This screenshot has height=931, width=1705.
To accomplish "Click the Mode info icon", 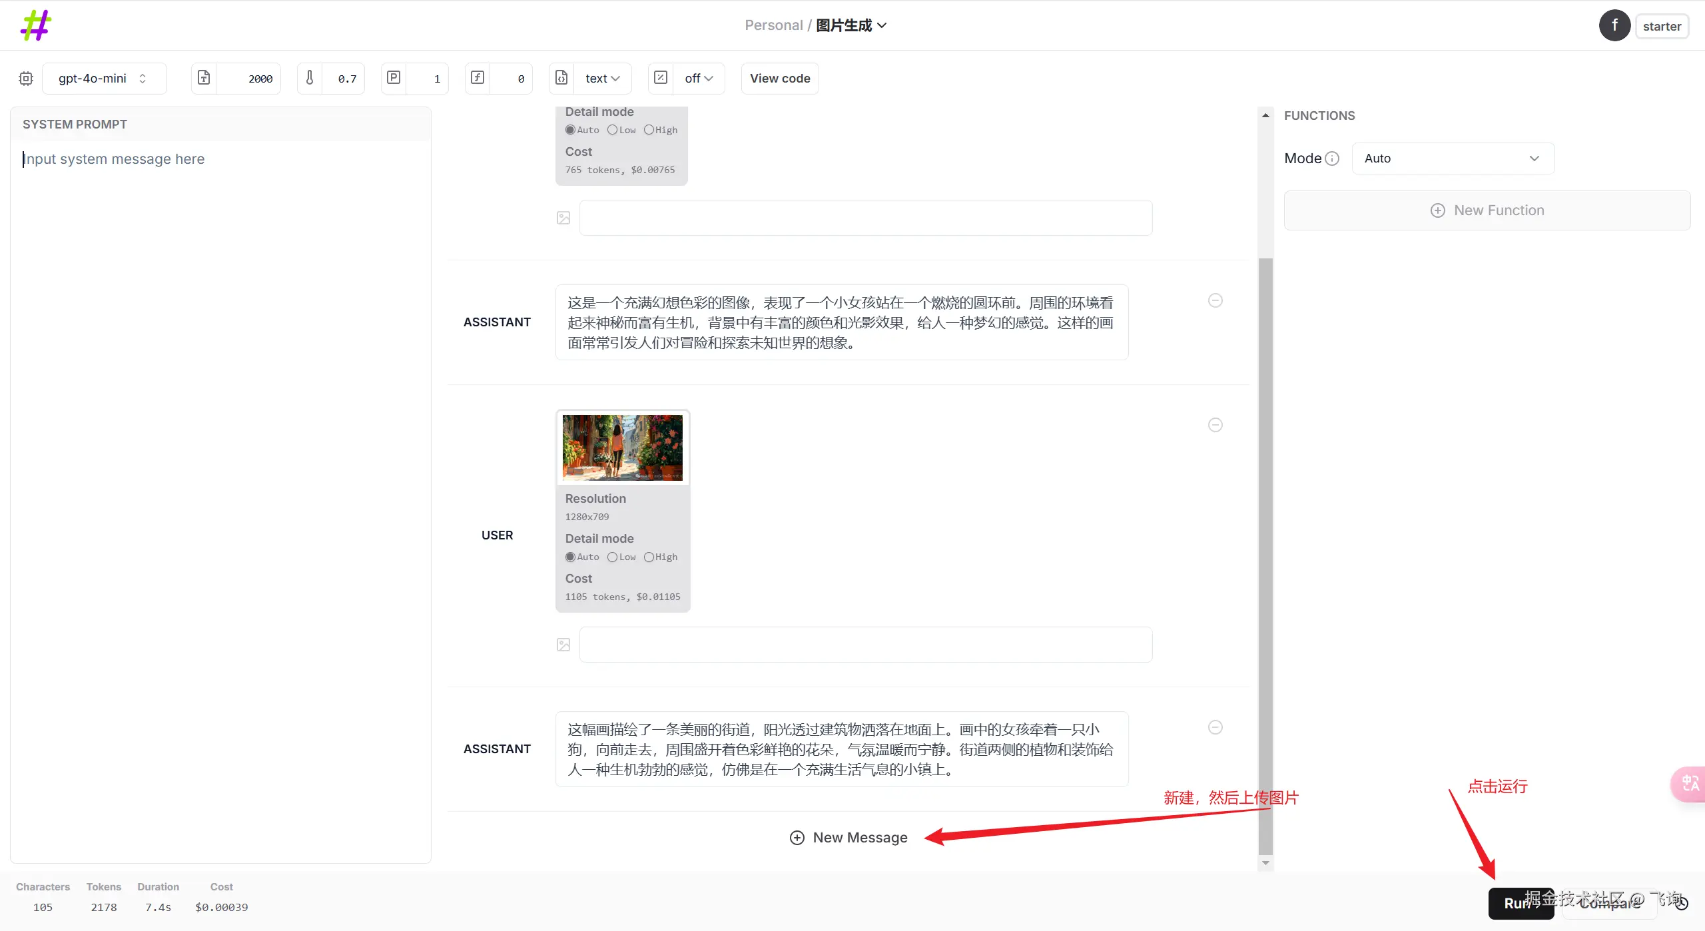I will click(1332, 158).
